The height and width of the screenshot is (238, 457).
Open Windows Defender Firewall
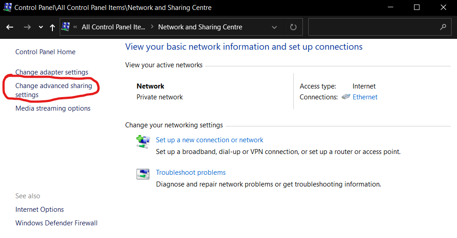(x=57, y=223)
